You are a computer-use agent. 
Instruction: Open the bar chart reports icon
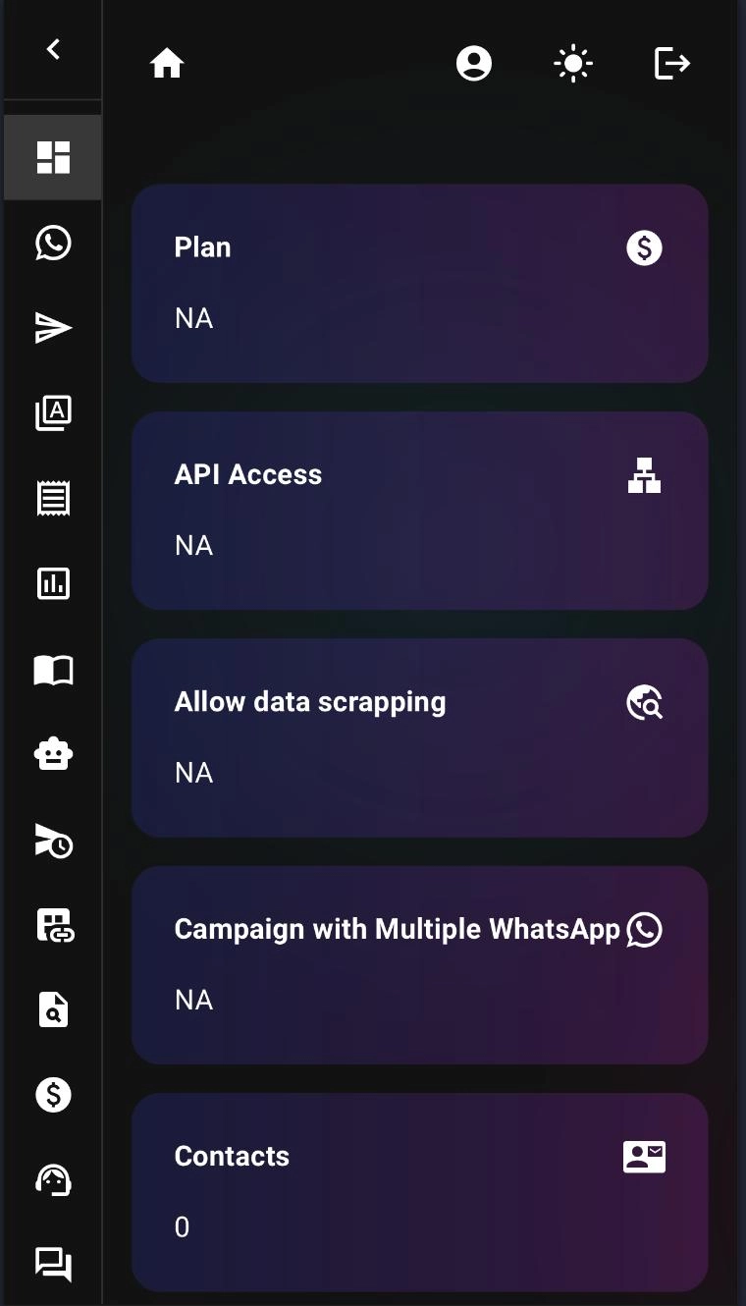(53, 584)
